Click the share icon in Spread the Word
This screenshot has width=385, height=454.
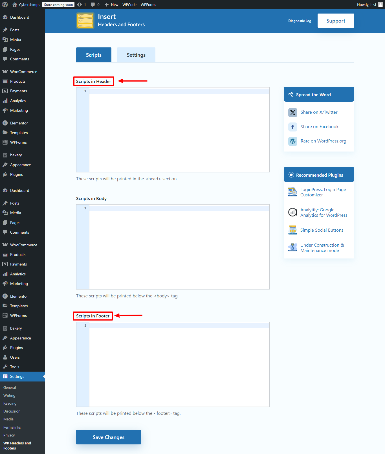pyautogui.click(x=291, y=95)
